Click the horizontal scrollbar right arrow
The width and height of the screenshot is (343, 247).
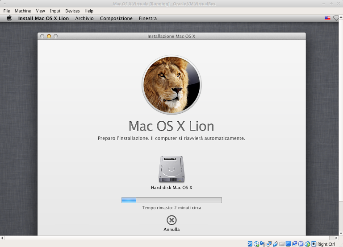click(336, 238)
